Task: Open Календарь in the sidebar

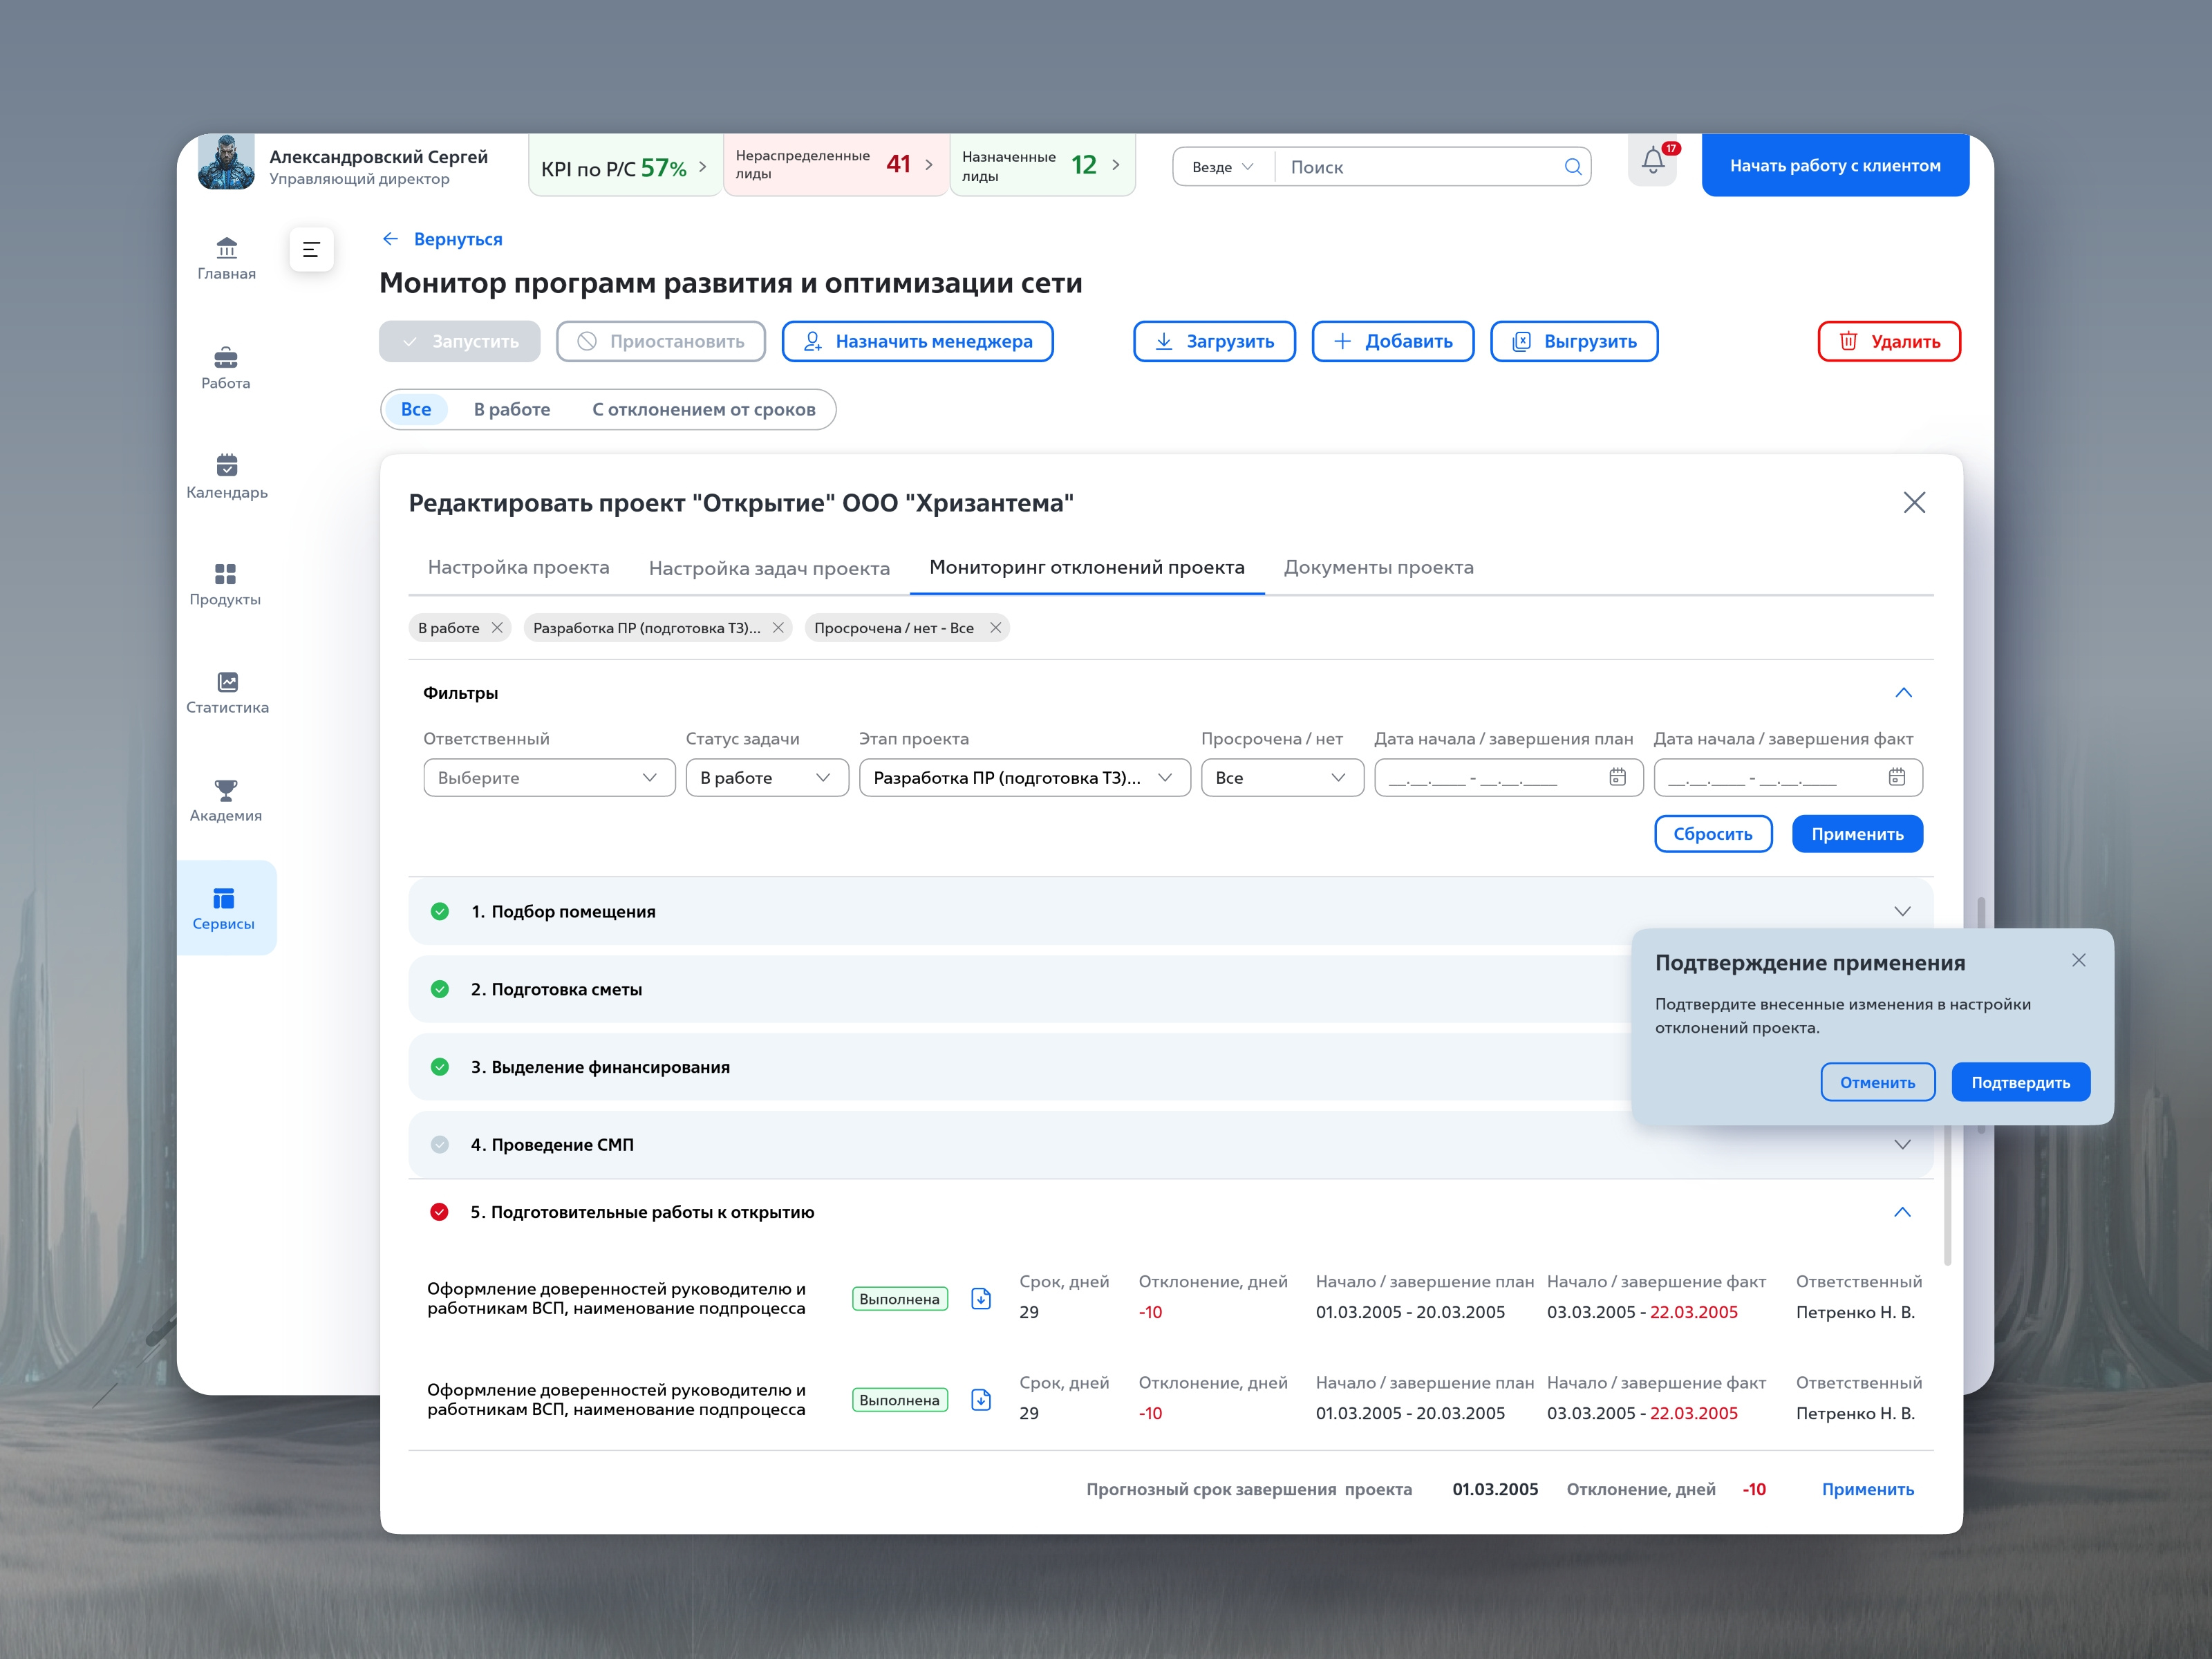Action: pyautogui.click(x=227, y=476)
